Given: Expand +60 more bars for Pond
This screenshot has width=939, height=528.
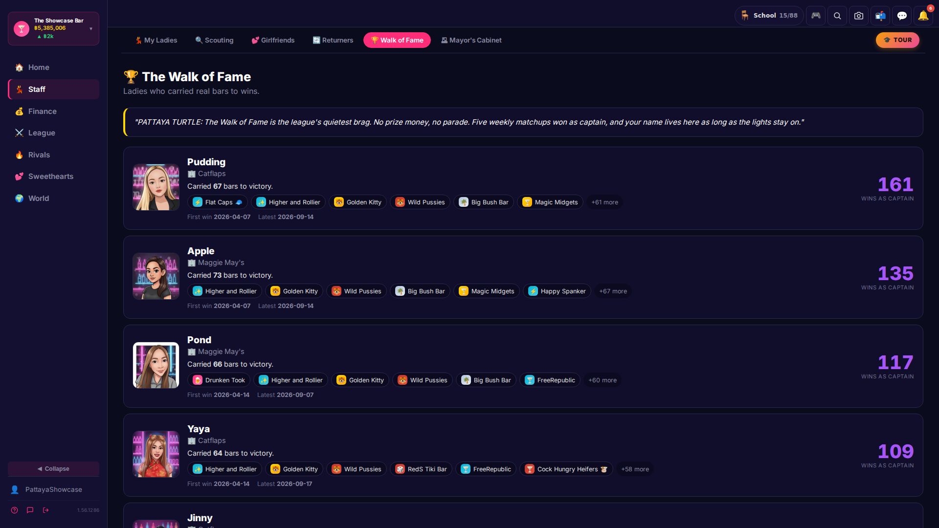Looking at the screenshot, I should click(x=603, y=380).
